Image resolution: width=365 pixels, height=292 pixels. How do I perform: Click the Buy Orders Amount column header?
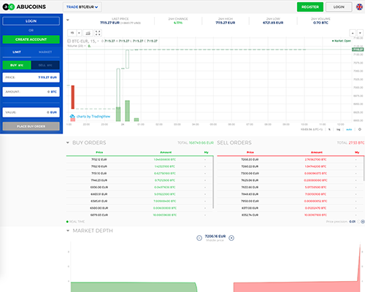(166, 153)
